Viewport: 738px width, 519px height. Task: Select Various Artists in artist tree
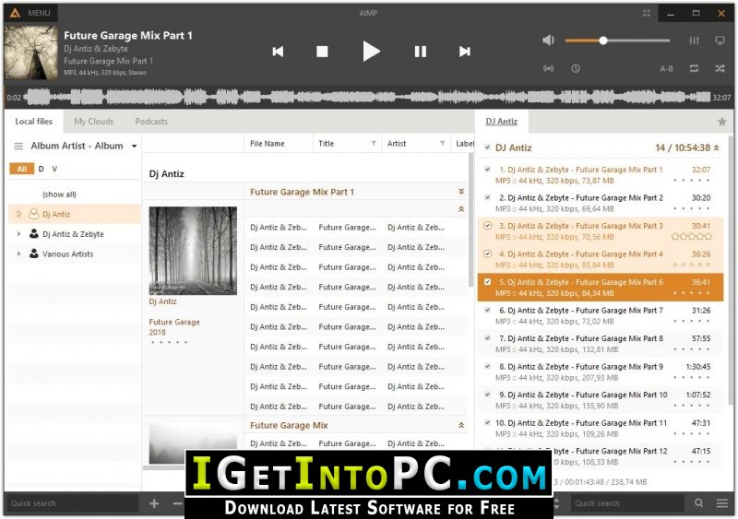tap(67, 254)
